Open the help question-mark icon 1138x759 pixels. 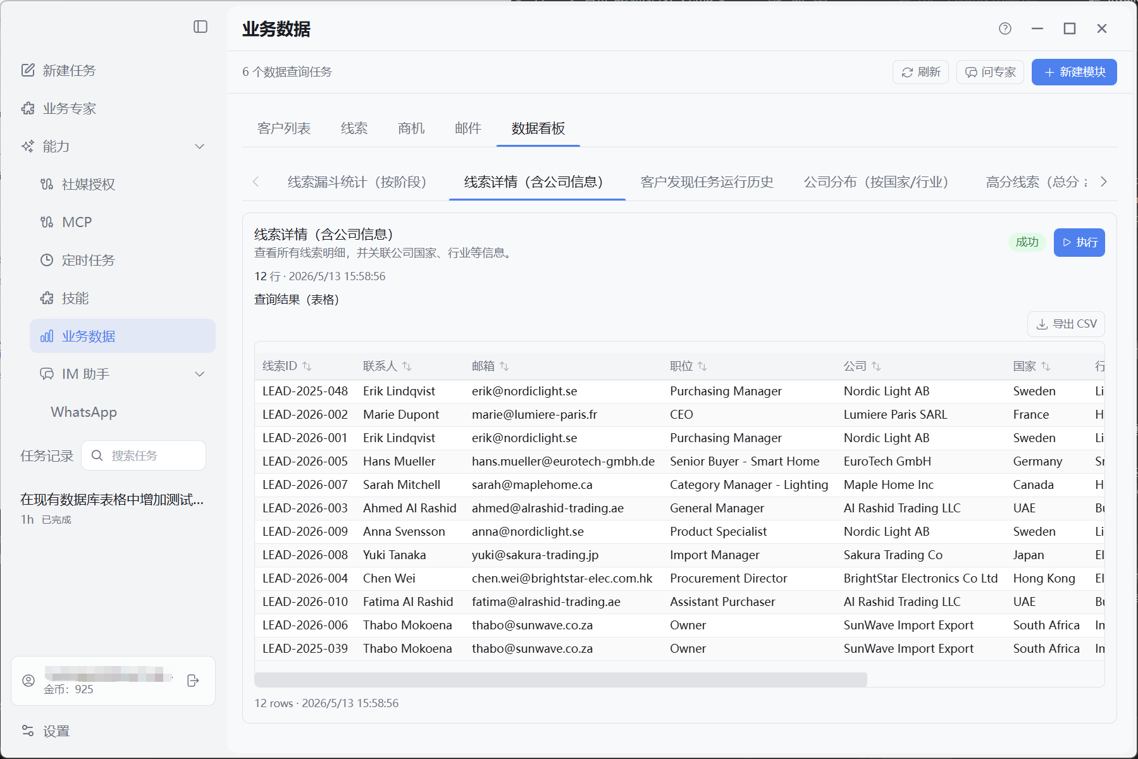coord(1005,28)
